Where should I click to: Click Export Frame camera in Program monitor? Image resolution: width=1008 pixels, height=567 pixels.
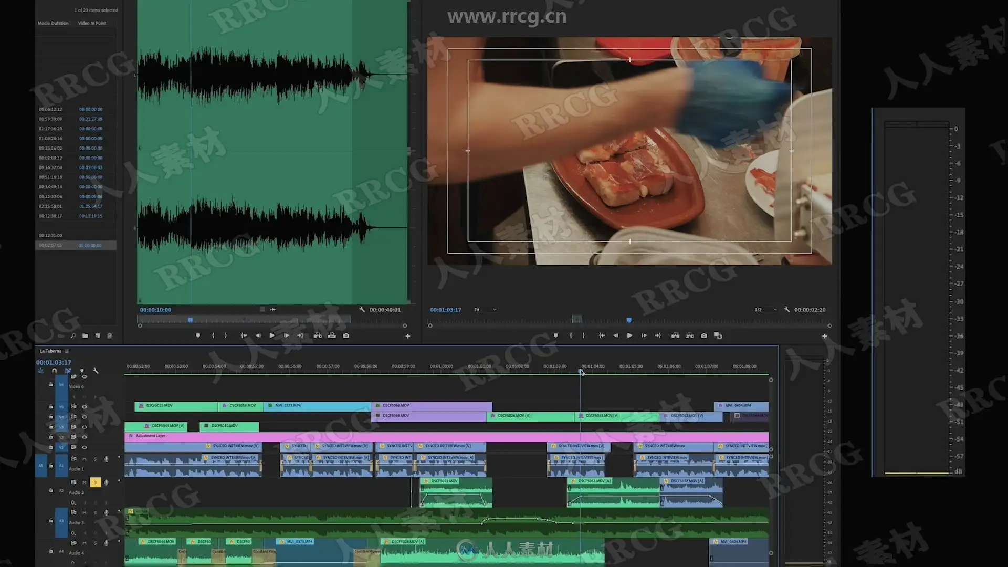coord(704,335)
